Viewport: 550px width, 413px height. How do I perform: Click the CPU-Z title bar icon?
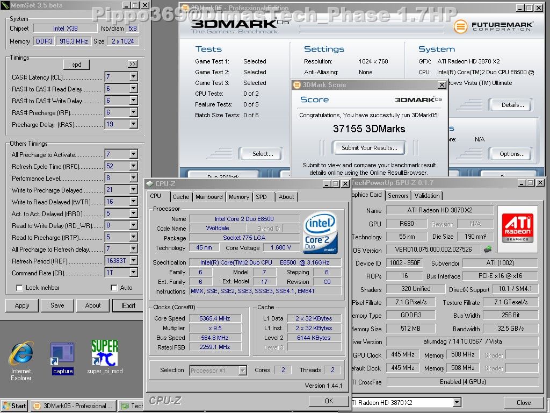[150, 184]
